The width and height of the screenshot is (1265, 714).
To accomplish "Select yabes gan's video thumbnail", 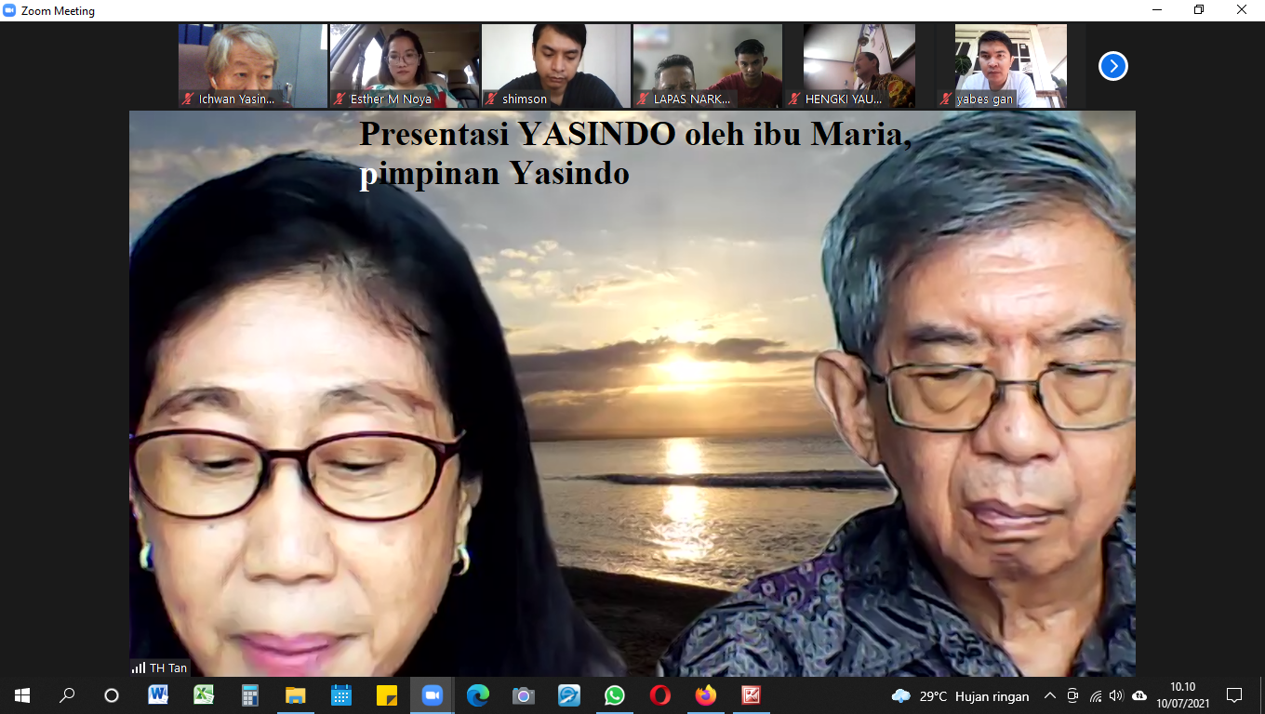I will tap(1011, 66).
